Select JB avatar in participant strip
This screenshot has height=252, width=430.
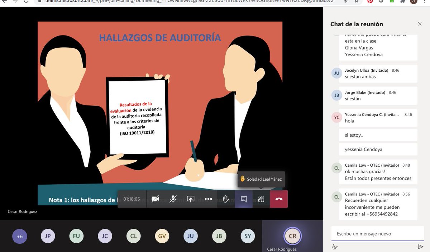219,236
